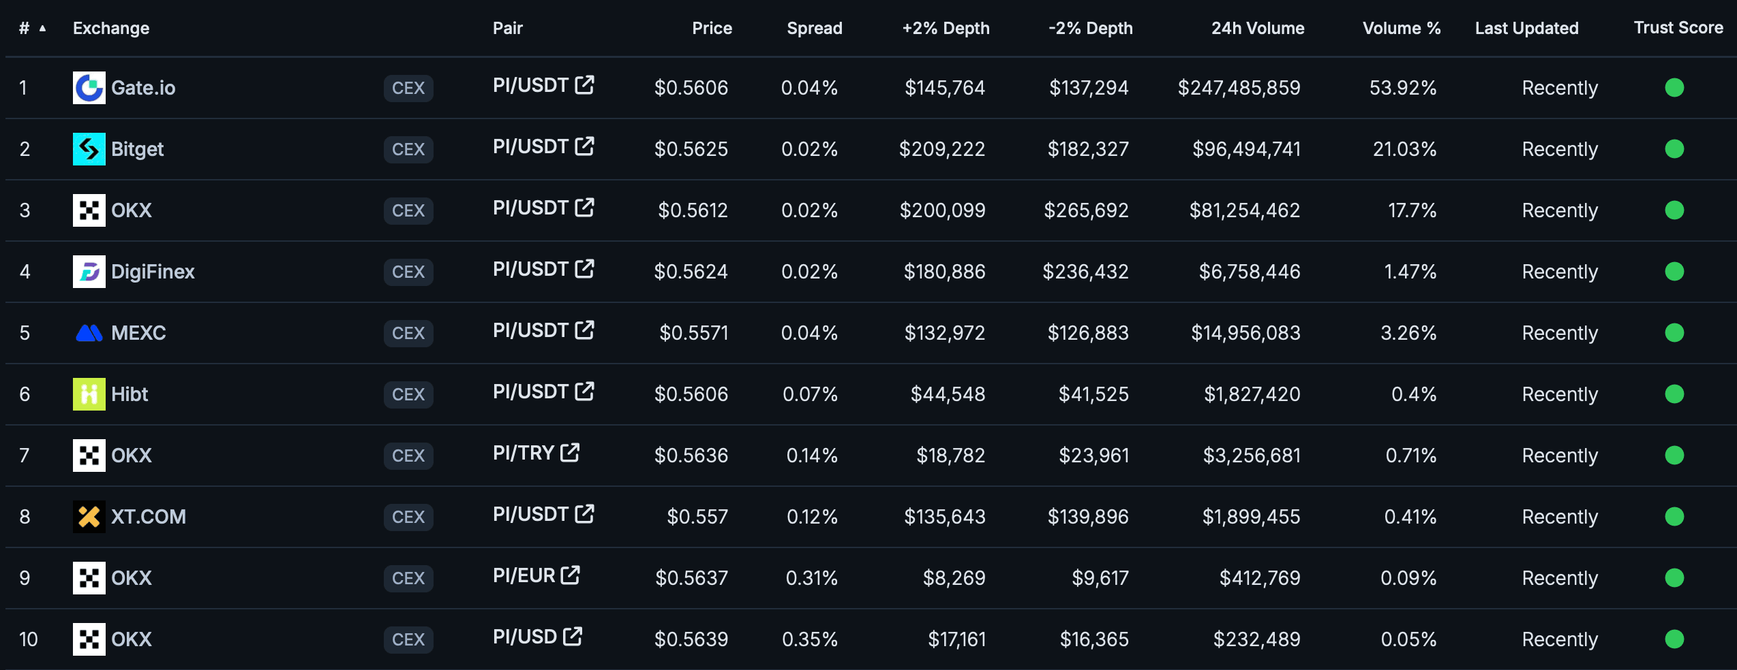Sort the table by 24h Volume header
Image resolution: width=1737 pixels, height=670 pixels.
(x=1257, y=29)
